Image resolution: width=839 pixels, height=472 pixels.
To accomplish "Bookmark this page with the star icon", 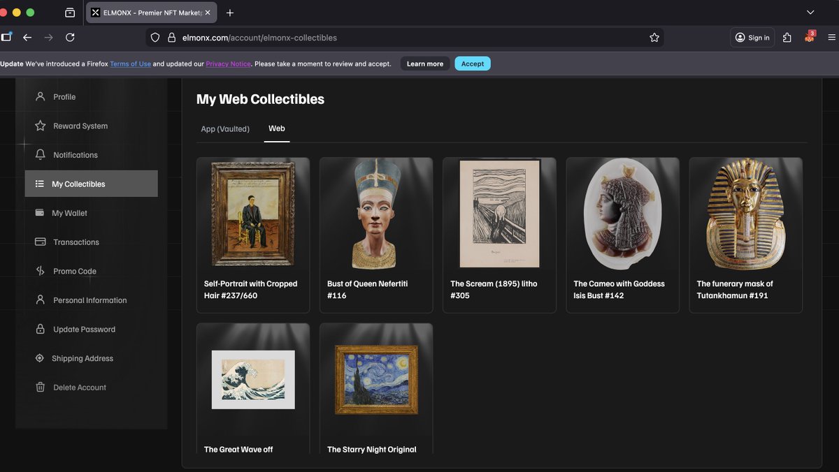I will click(654, 38).
